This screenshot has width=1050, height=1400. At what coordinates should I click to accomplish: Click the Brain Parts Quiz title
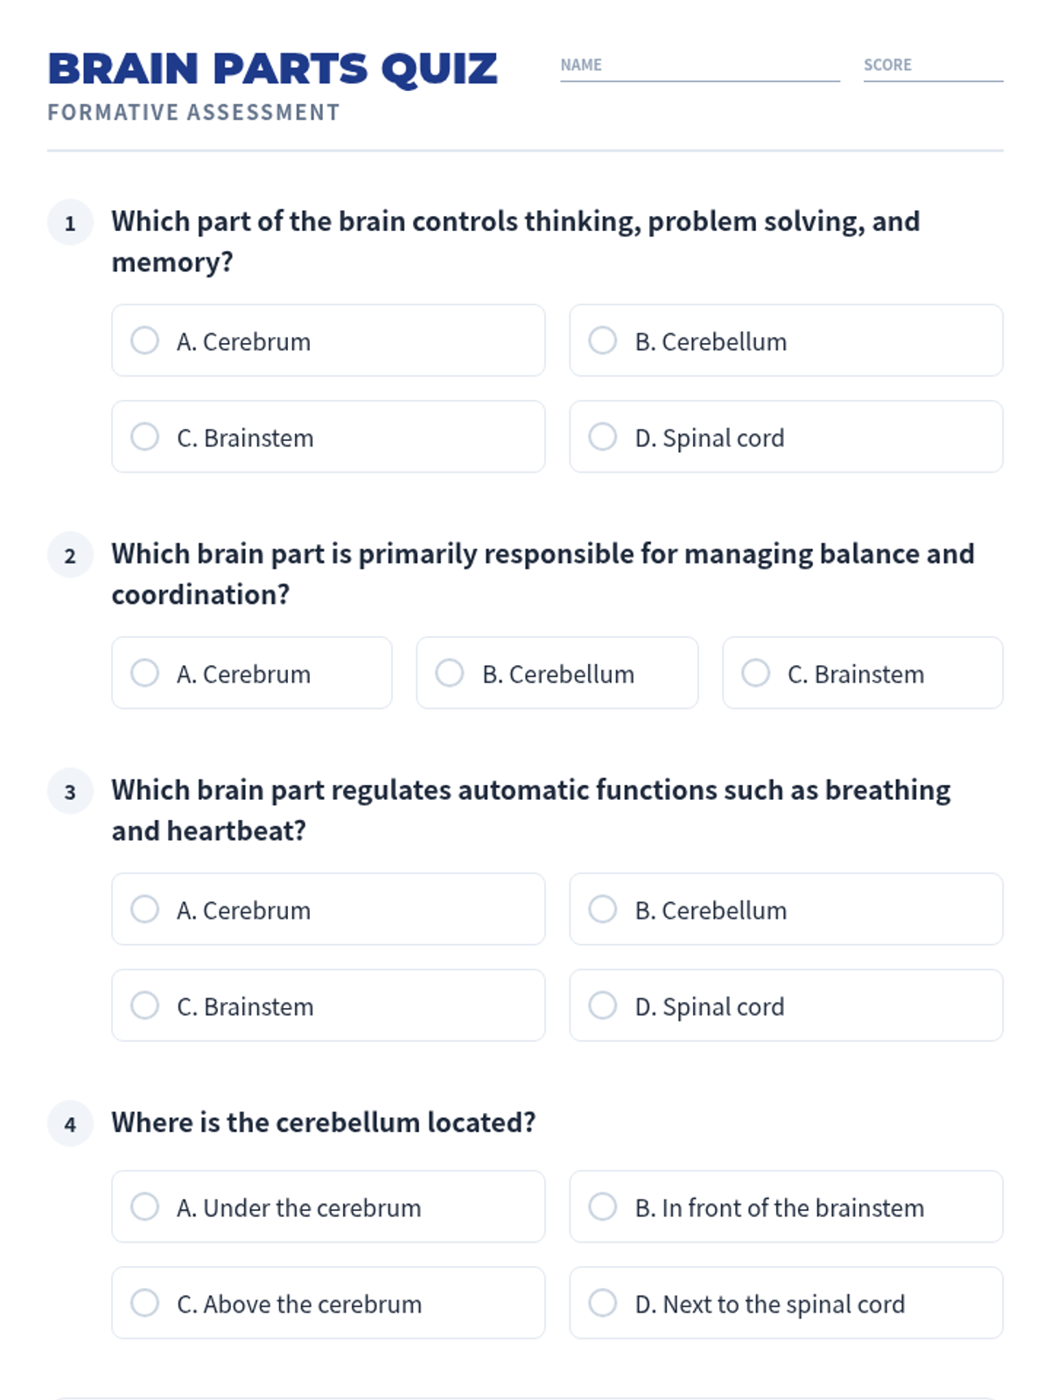(x=272, y=69)
